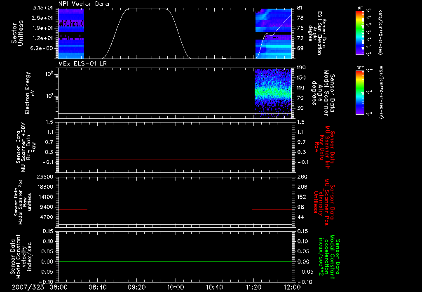Click the 152 telemetry position tick
The height and width of the screenshot is (292, 422).
(302, 197)
